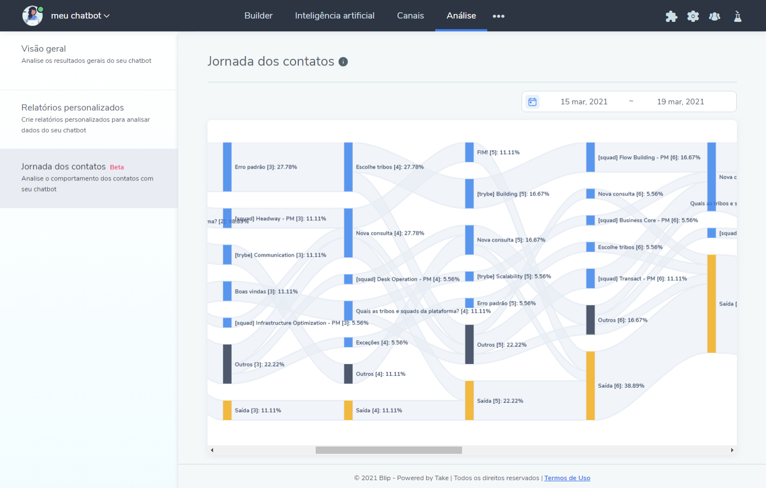The width and height of the screenshot is (766, 488).
Task: Open the Termos de Uso link
Action: pyautogui.click(x=567, y=478)
